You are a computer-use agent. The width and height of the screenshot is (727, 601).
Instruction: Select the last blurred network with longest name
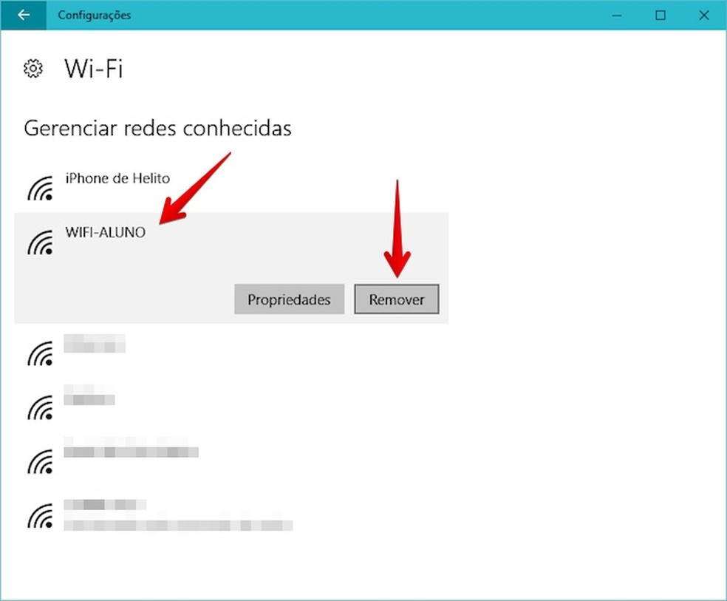point(178,515)
